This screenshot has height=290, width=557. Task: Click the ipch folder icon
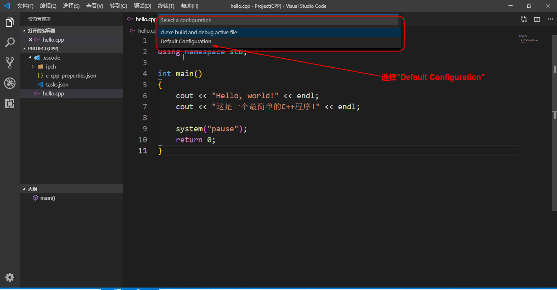coord(40,66)
